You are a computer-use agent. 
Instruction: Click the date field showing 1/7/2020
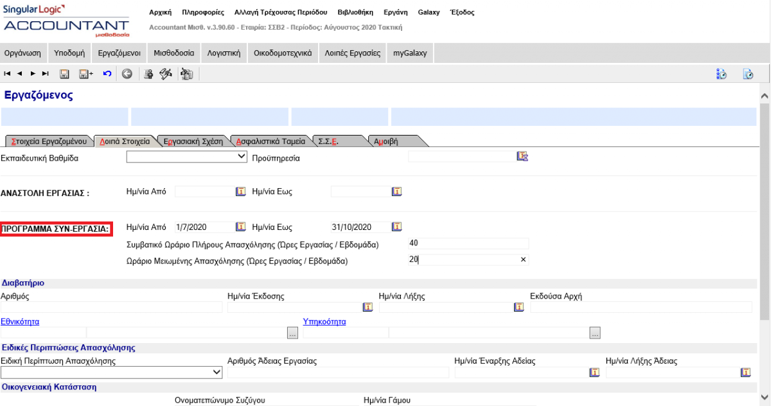[x=204, y=227]
